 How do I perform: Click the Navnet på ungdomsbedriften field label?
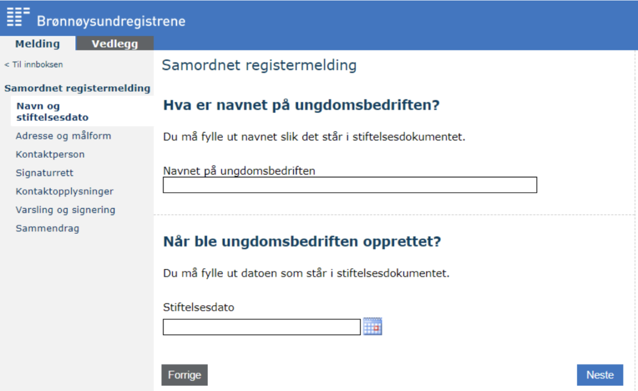coord(239,171)
